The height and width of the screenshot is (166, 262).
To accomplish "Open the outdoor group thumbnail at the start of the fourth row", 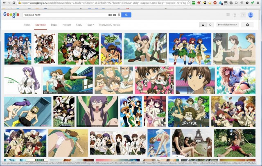I will click(x=25, y=143).
